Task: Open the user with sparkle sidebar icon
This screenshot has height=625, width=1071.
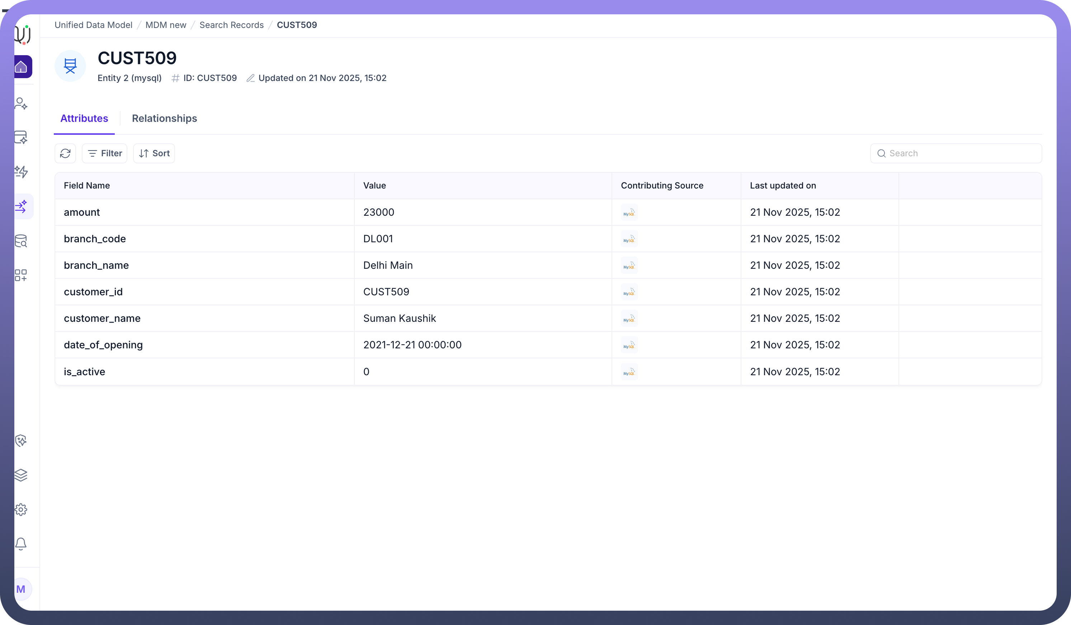Action: 21,103
